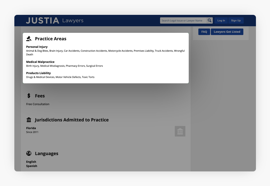270x186 pixels.
Task: Click the Free Consultation text
Action: click(38, 104)
